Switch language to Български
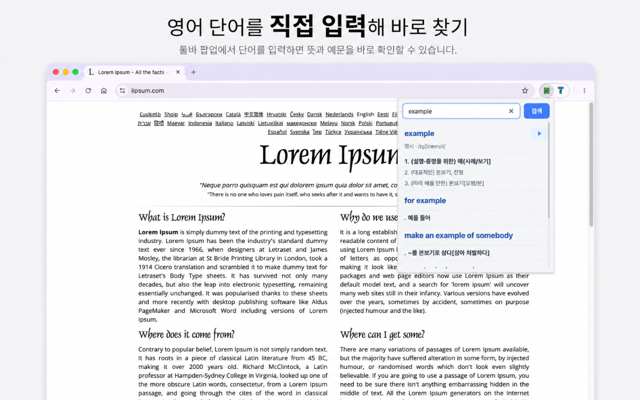 [x=209, y=114]
